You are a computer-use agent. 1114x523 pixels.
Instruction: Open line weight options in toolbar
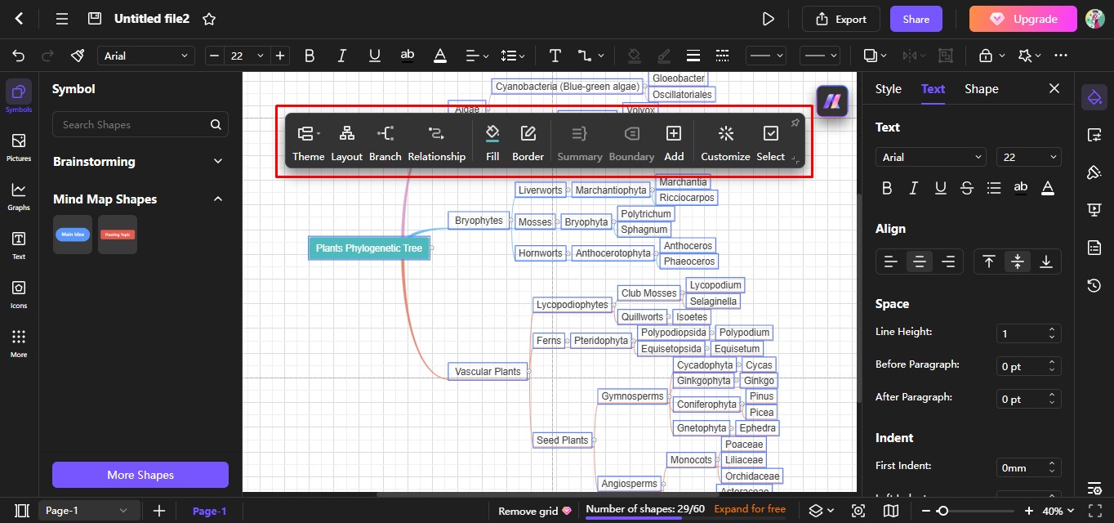point(693,56)
